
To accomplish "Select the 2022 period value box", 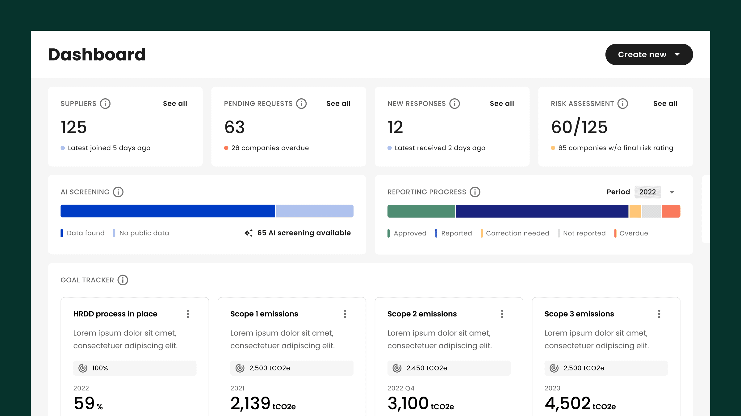I will coord(647,192).
